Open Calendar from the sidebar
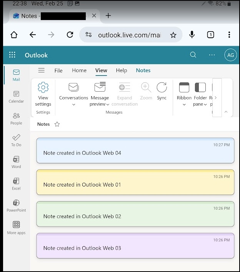 [16, 97]
